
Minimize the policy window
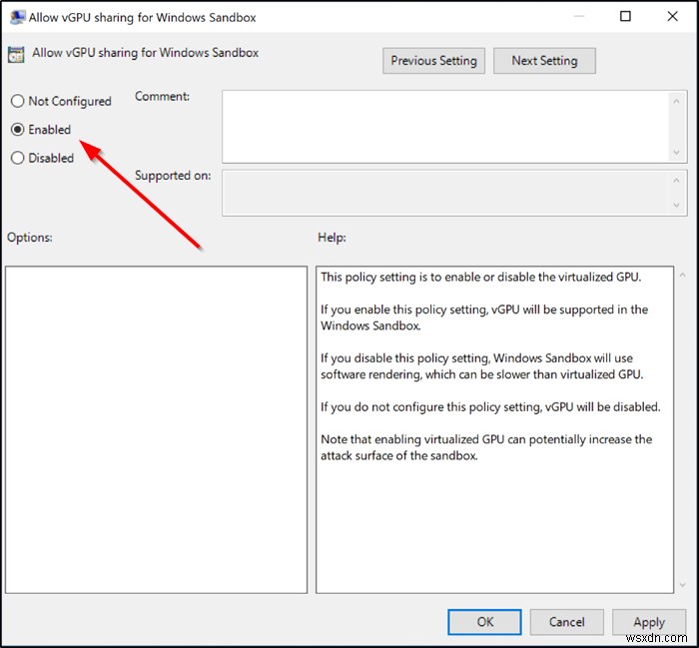pyautogui.click(x=579, y=17)
